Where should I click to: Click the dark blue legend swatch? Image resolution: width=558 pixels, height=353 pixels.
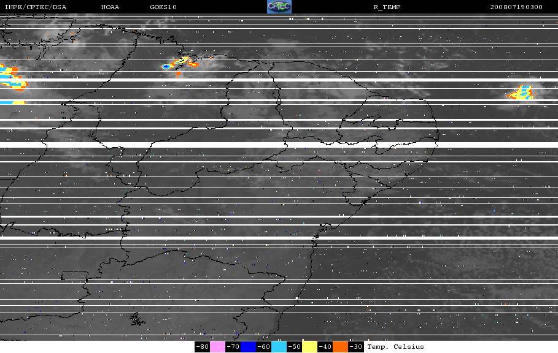(x=248, y=347)
